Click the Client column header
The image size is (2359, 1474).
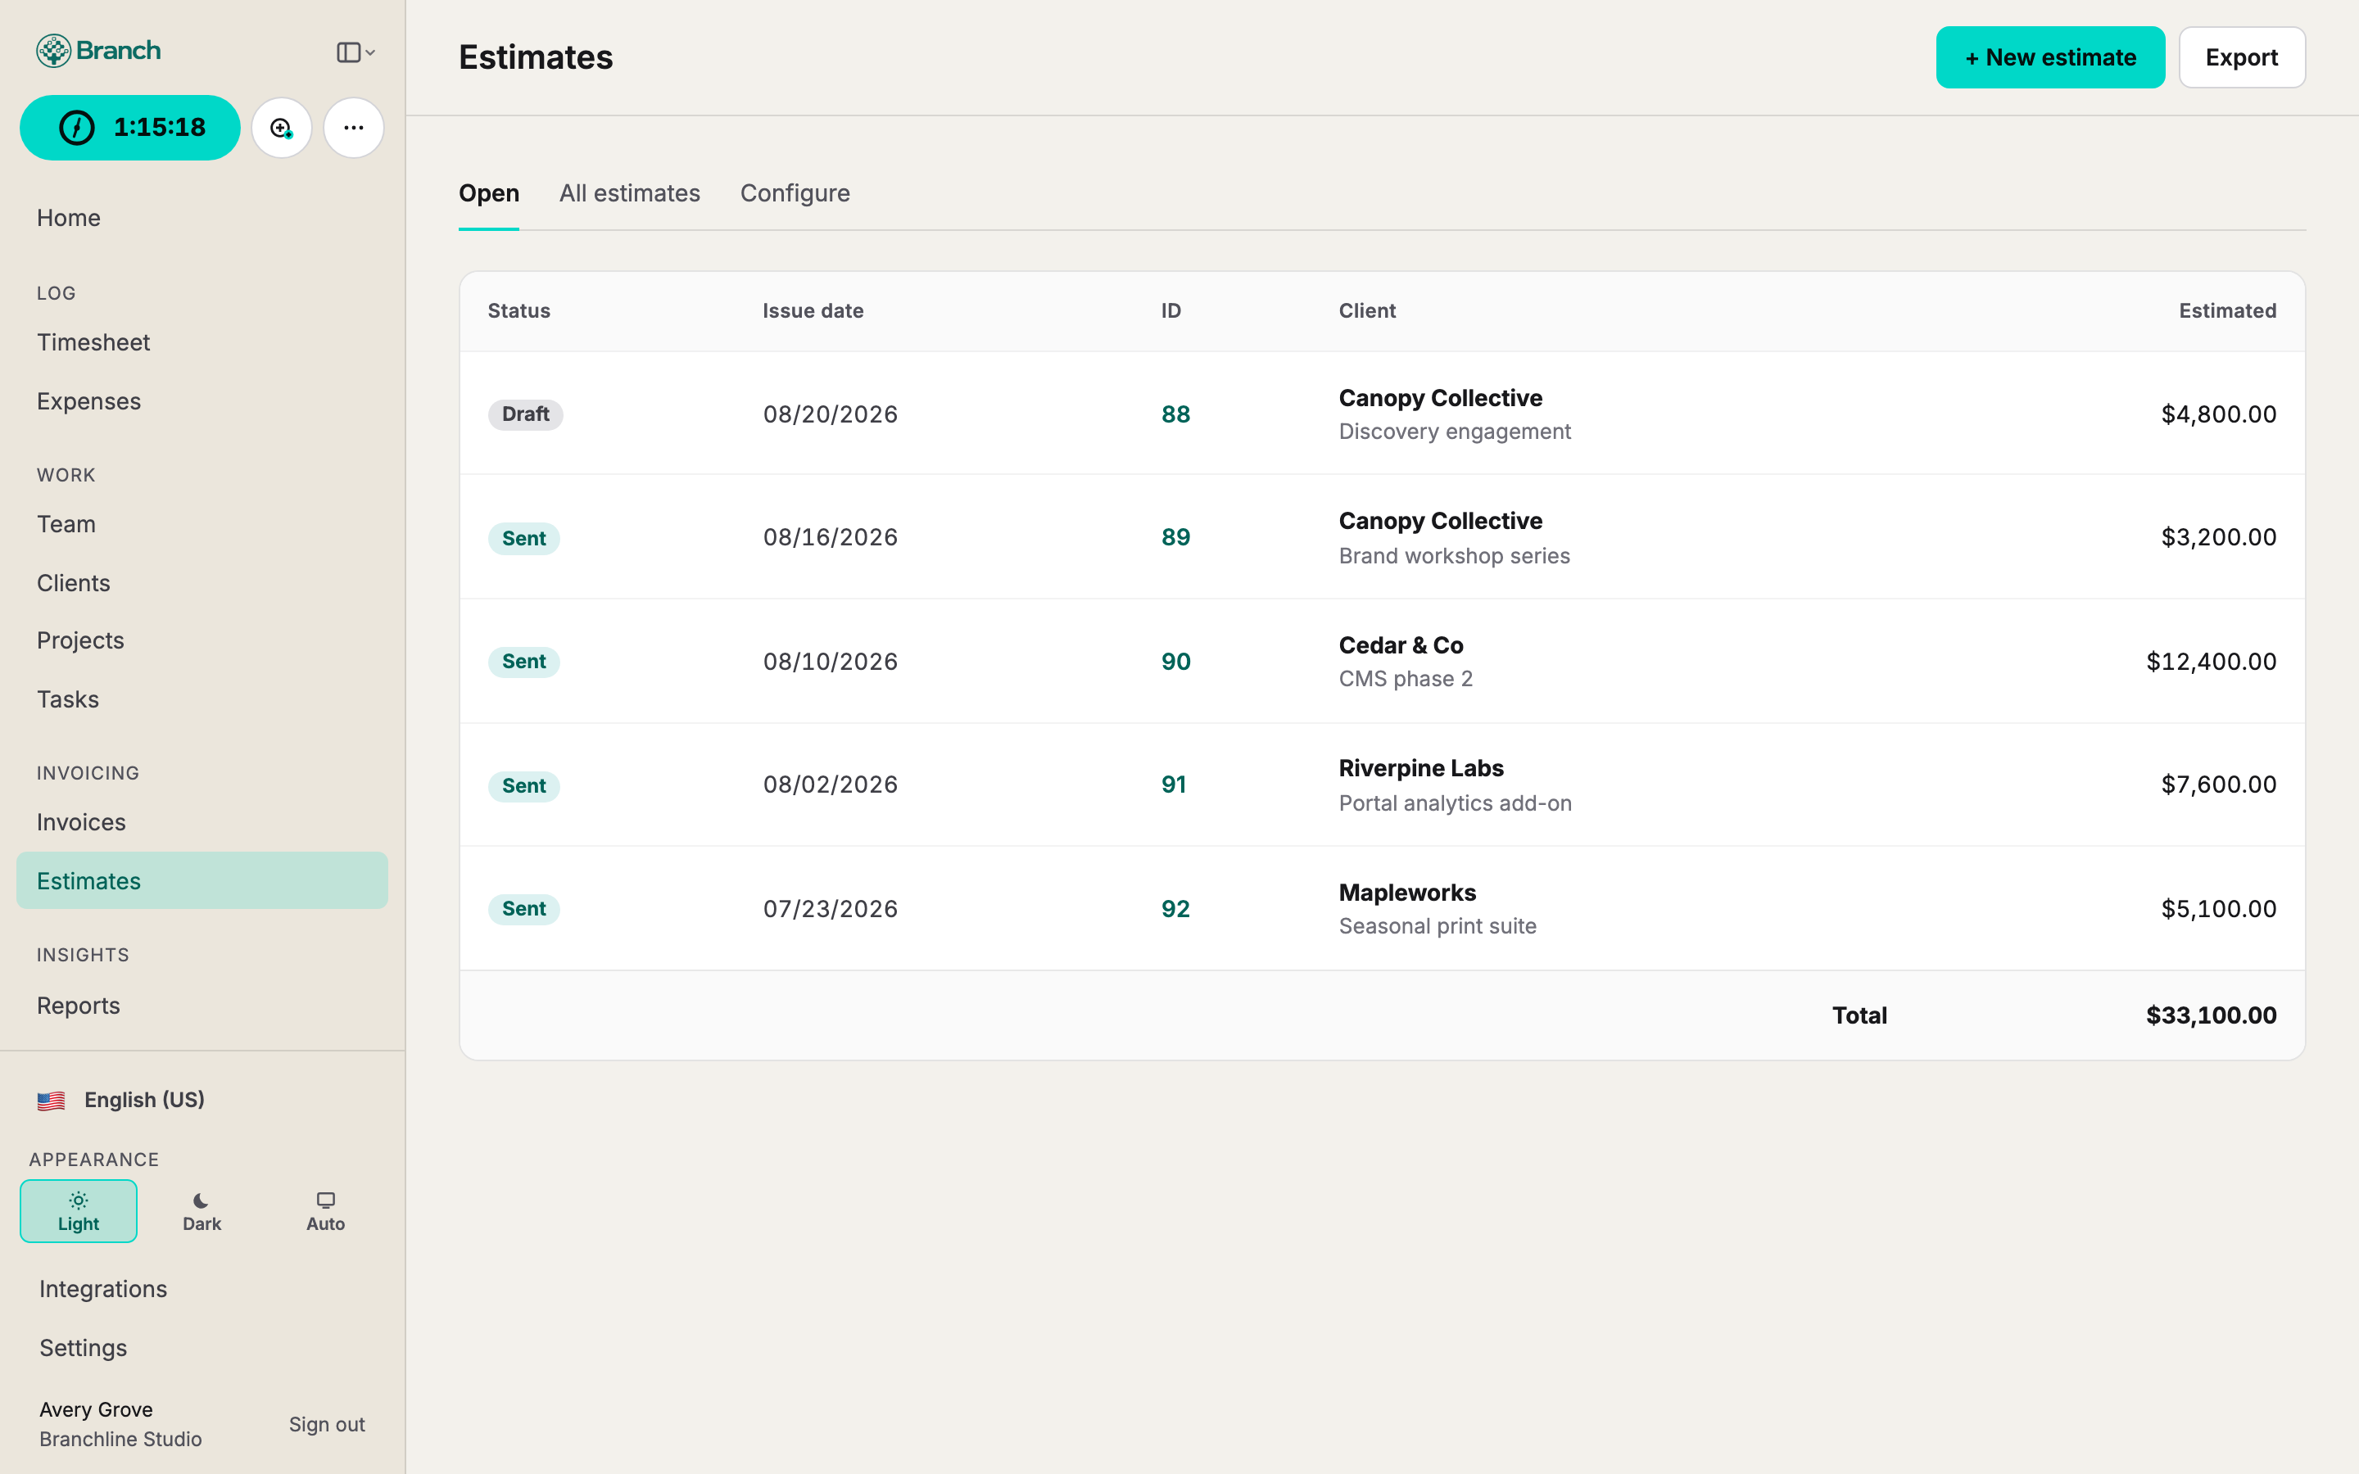point(1366,311)
